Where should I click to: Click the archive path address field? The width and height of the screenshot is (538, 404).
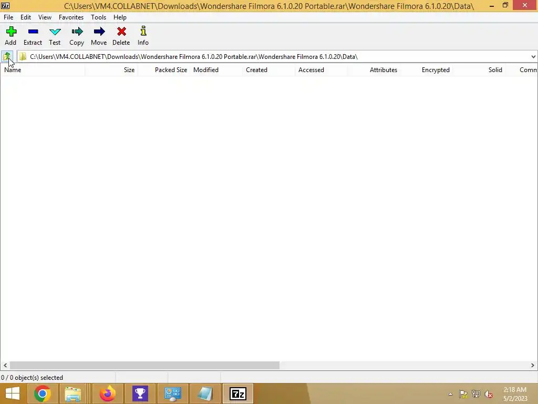(x=273, y=57)
